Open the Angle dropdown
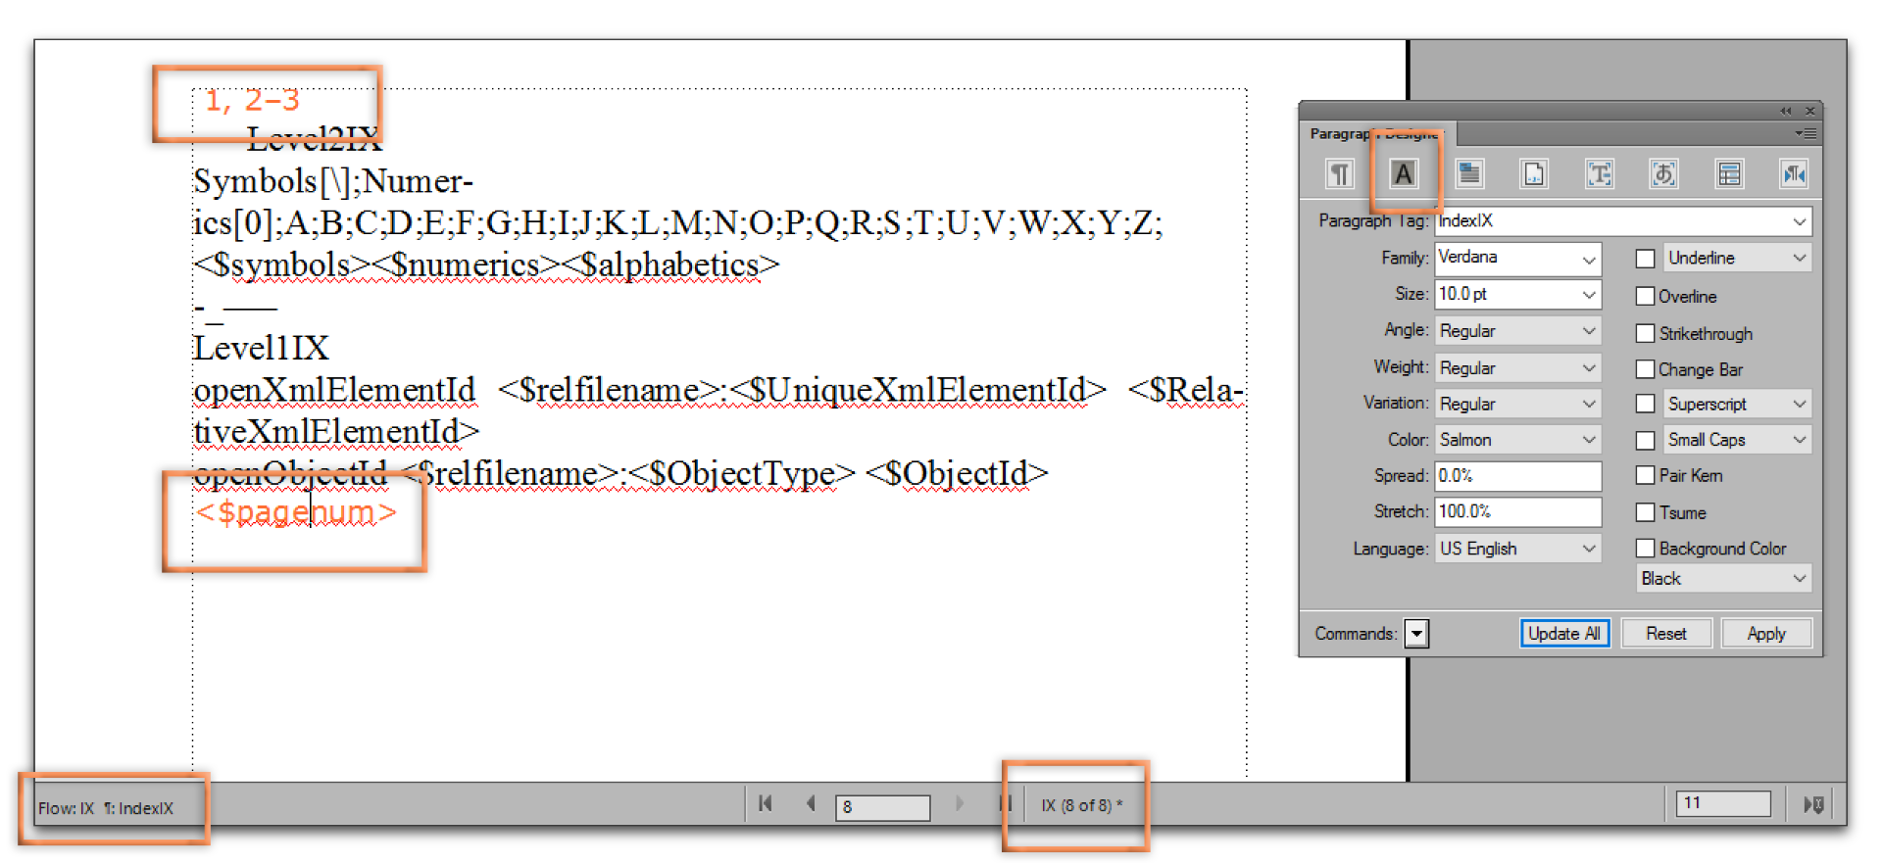This screenshot has width=1882, height=865. click(1517, 331)
